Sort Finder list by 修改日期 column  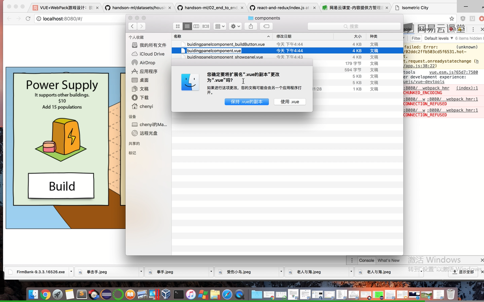coord(303,36)
